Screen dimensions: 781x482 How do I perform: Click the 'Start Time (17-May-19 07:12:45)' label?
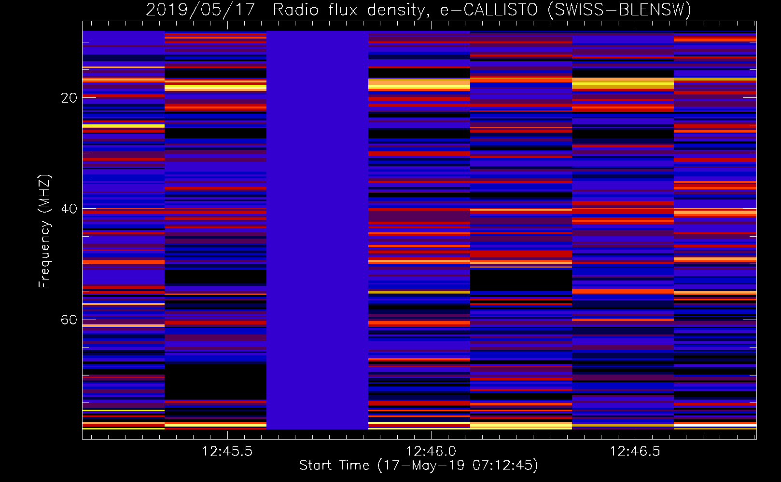418,466
